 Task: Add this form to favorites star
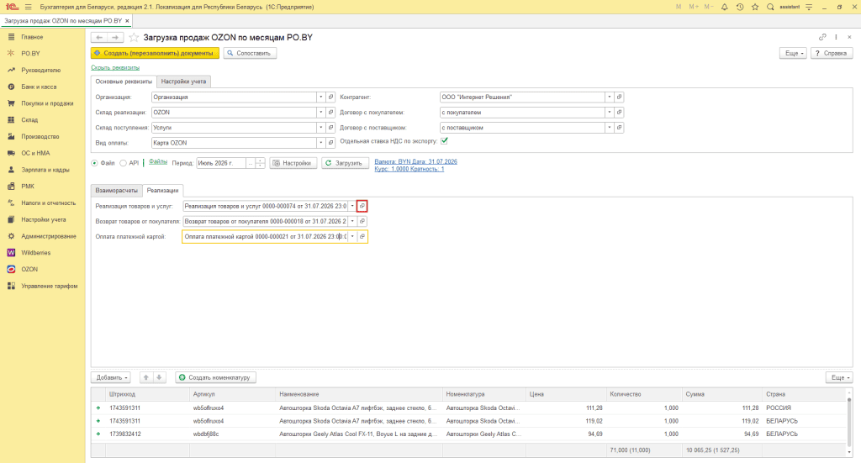pyautogui.click(x=134, y=37)
